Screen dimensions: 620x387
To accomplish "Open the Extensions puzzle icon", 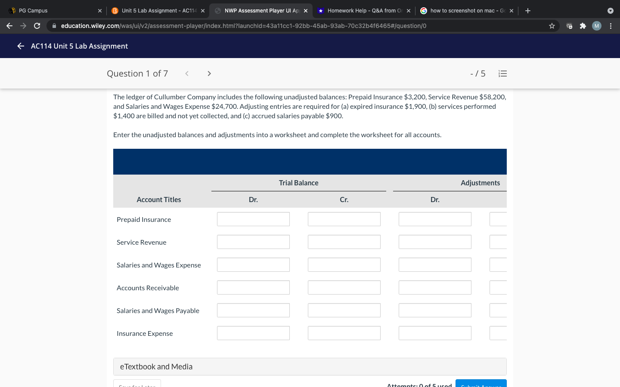I will point(583,26).
